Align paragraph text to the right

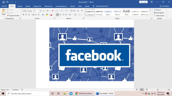[63, 15]
